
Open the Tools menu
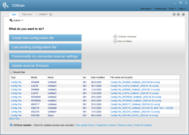tap(172, 9)
